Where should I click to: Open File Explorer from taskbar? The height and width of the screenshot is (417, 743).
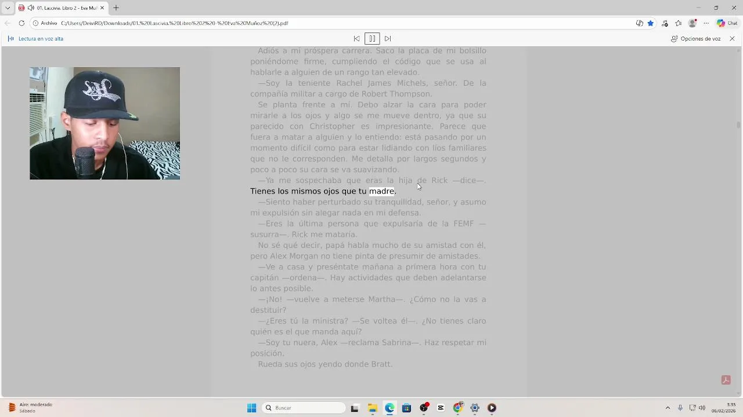pyautogui.click(x=372, y=408)
